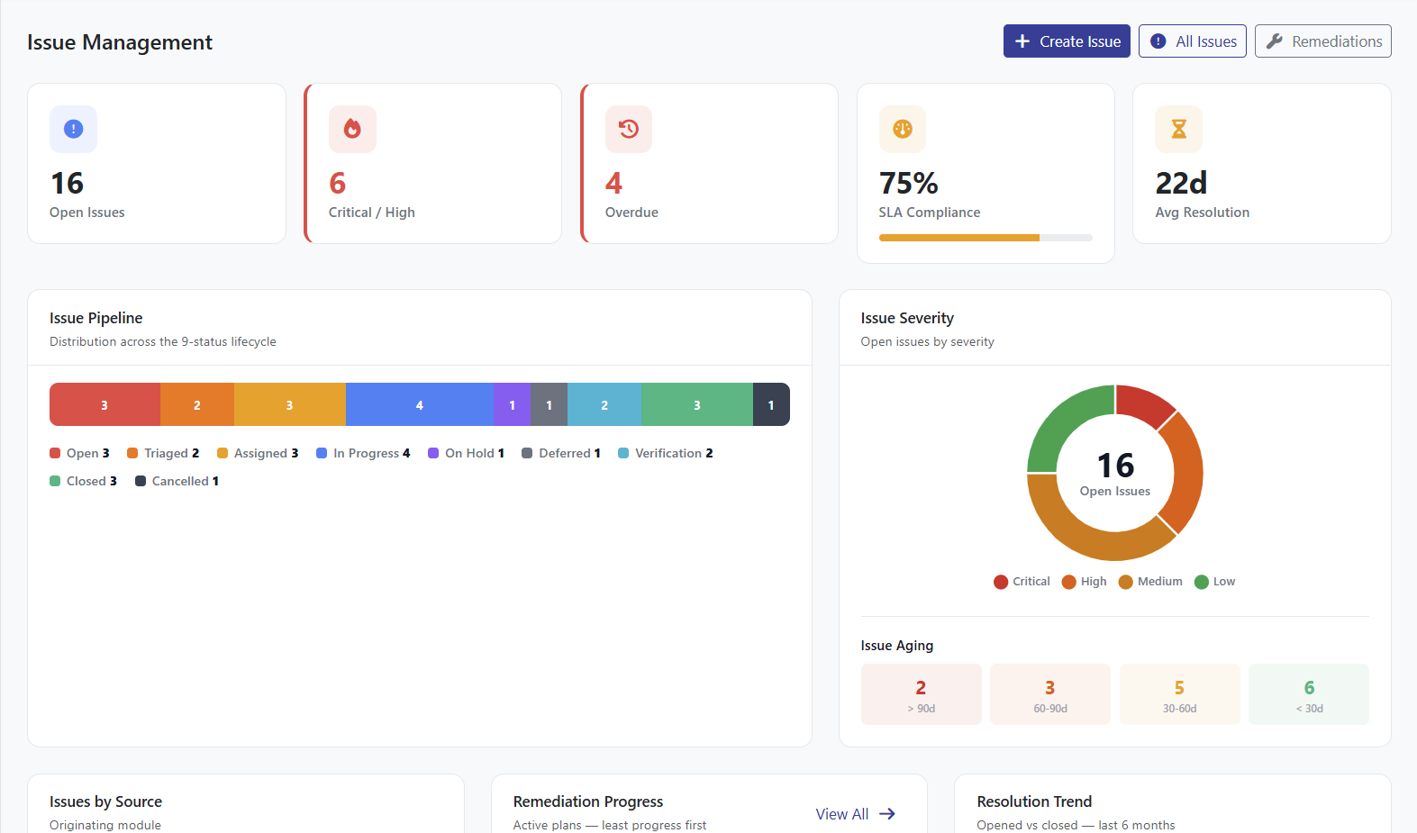Open the 60-90d aging tile
The height and width of the screenshot is (833, 1417).
point(1050,694)
